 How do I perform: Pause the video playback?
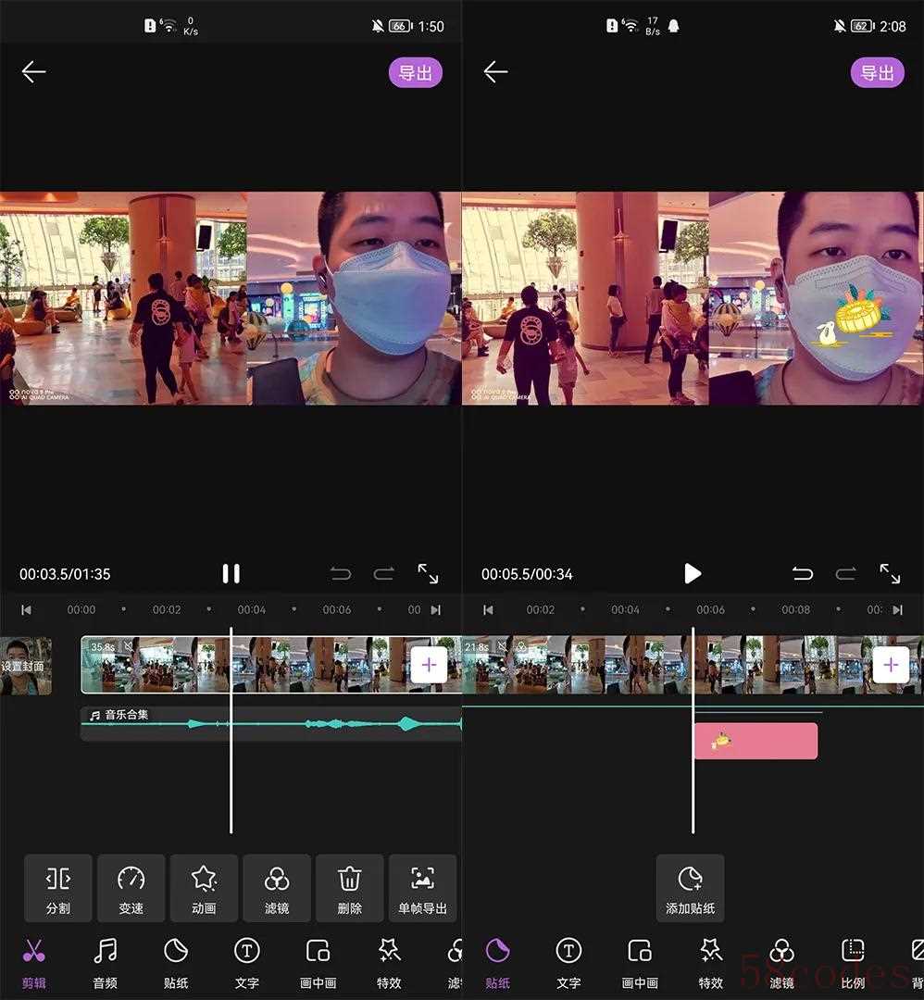(x=231, y=574)
